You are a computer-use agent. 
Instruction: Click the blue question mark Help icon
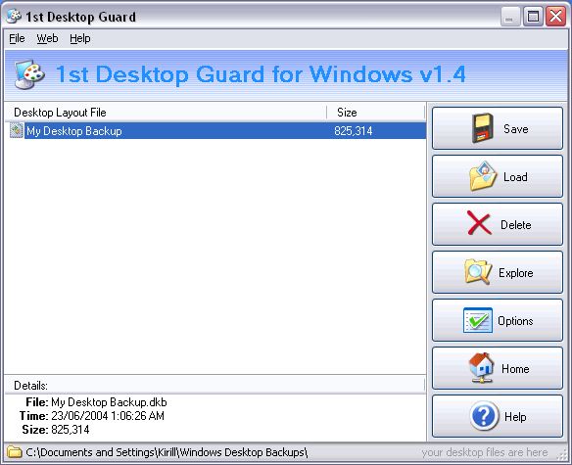tap(484, 416)
